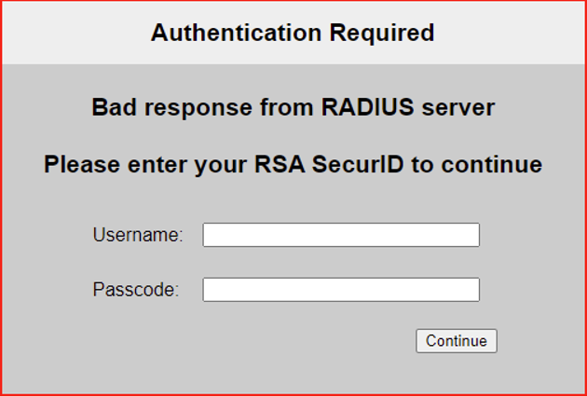Click the word Authentication in the title
The width and height of the screenshot is (587, 397).
tap(237, 34)
